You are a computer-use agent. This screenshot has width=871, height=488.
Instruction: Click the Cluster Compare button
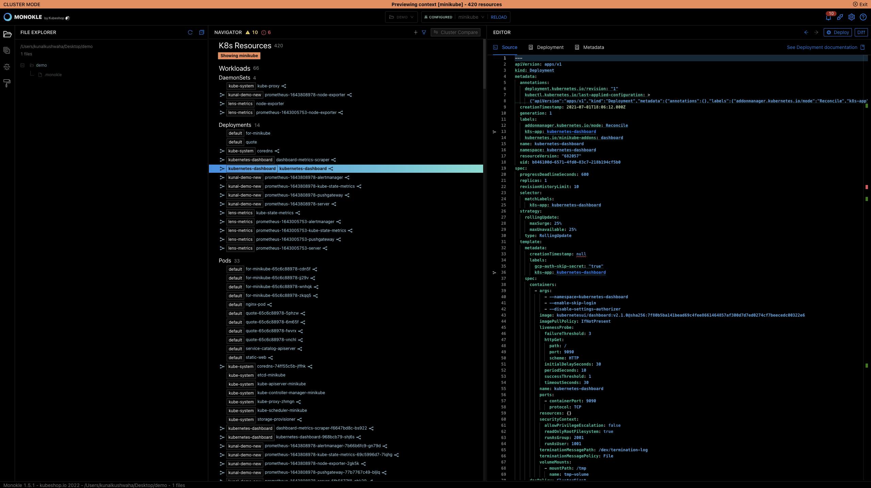coord(456,32)
